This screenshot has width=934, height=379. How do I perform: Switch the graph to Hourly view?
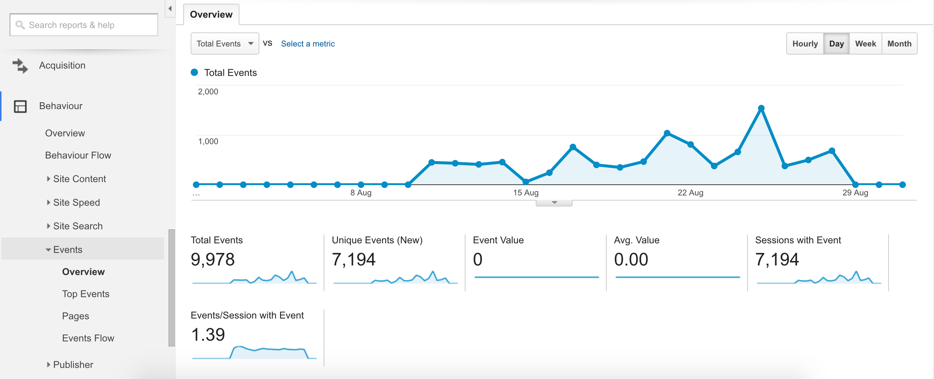(x=805, y=44)
